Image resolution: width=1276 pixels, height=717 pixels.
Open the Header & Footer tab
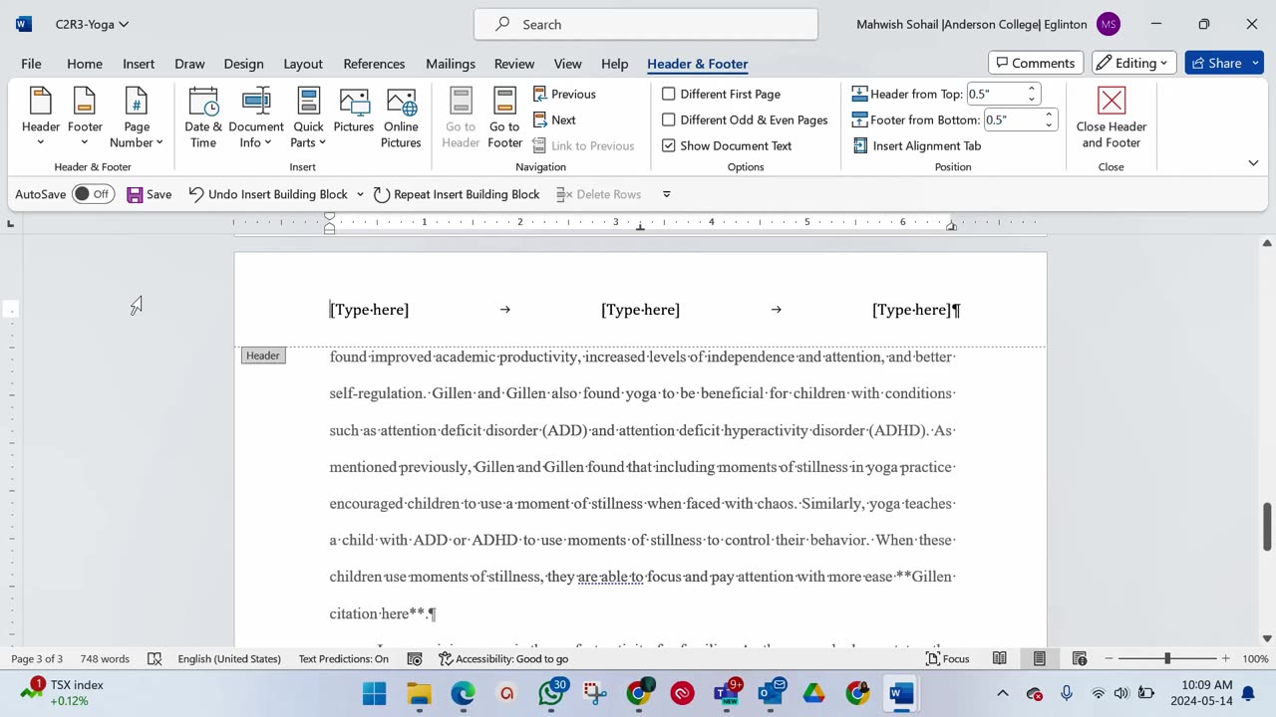click(698, 63)
